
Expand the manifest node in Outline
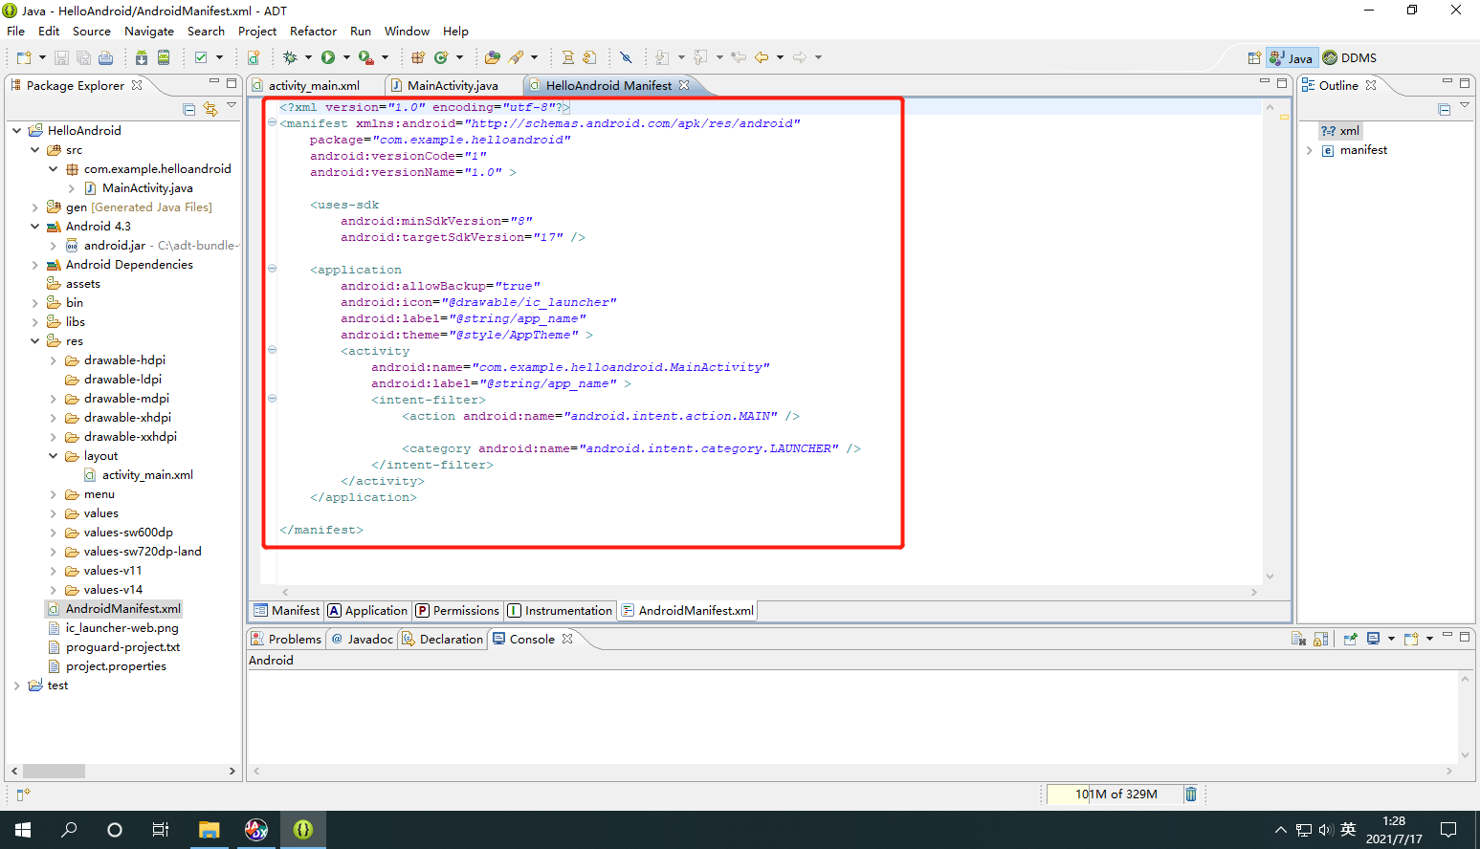point(1309,150)
